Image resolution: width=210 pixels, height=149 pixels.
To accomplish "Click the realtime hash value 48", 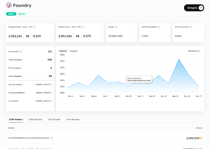I will pos(78,36).
